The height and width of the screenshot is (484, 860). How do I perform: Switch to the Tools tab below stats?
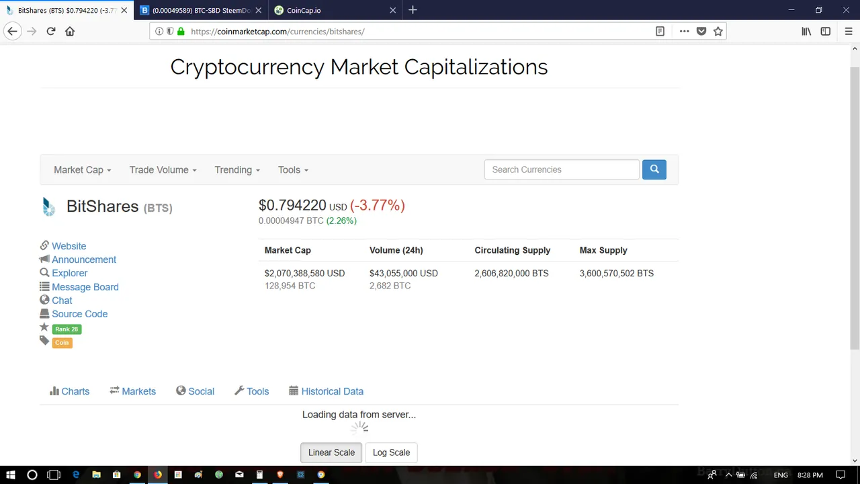point(251,391)
